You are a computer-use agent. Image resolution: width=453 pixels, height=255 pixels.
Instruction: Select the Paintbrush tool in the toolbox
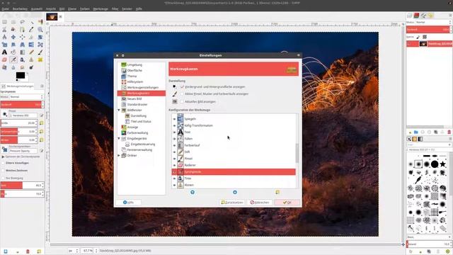tap(40, 52)
